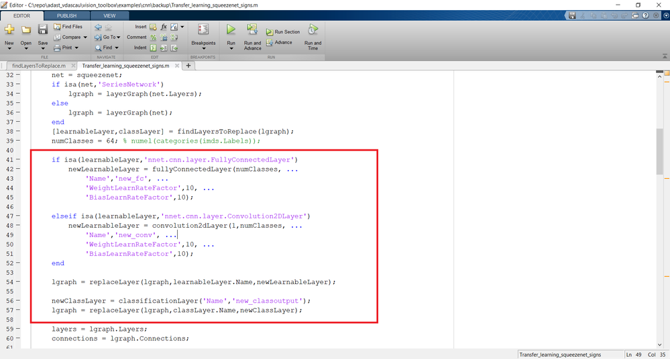Open the Print dropdown arrow
Screen dimensions: 670x359
click(77, 48)
